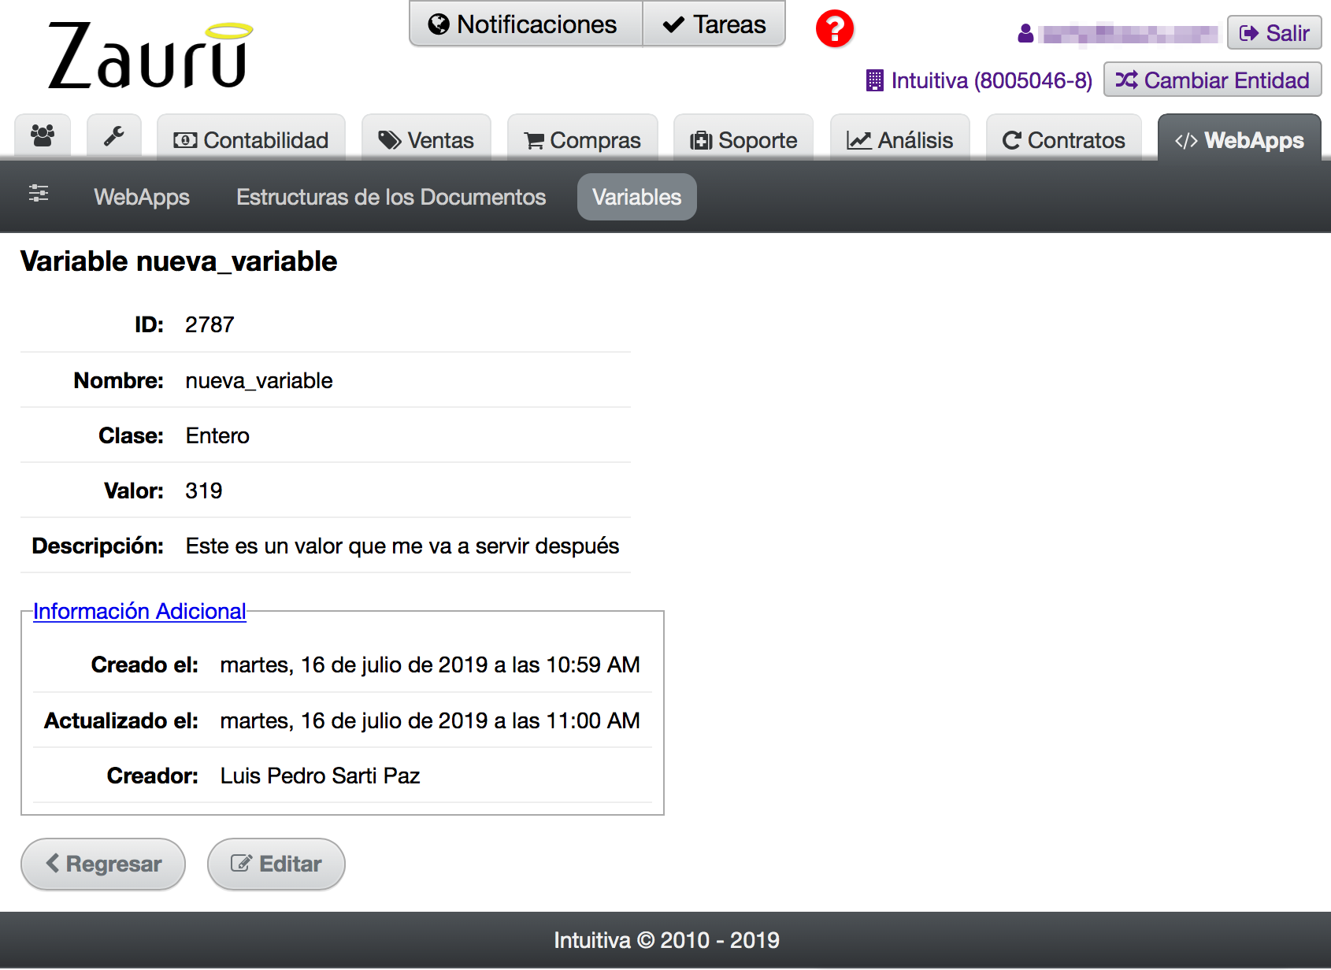Click the heading Variable nueva_variable
1331x970 pixels.
click(179, 261)
